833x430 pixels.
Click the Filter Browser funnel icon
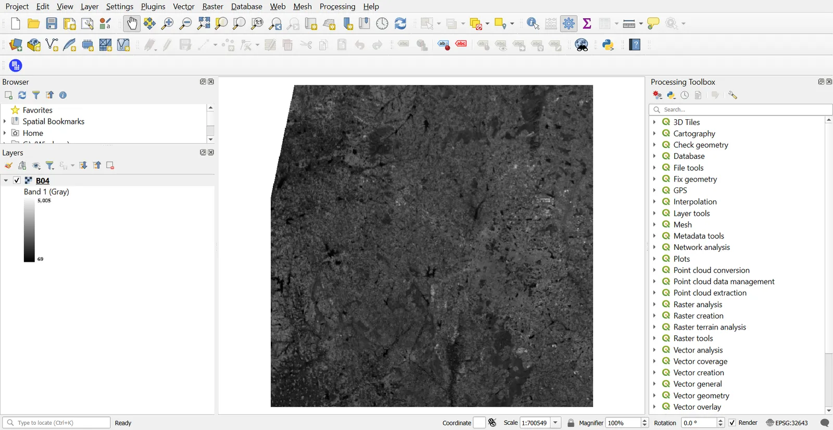(36, 95)
